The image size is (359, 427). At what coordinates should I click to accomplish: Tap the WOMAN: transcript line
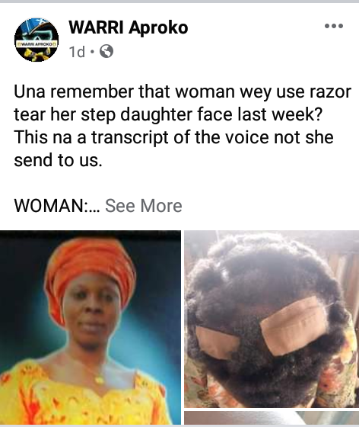point(57,206)
